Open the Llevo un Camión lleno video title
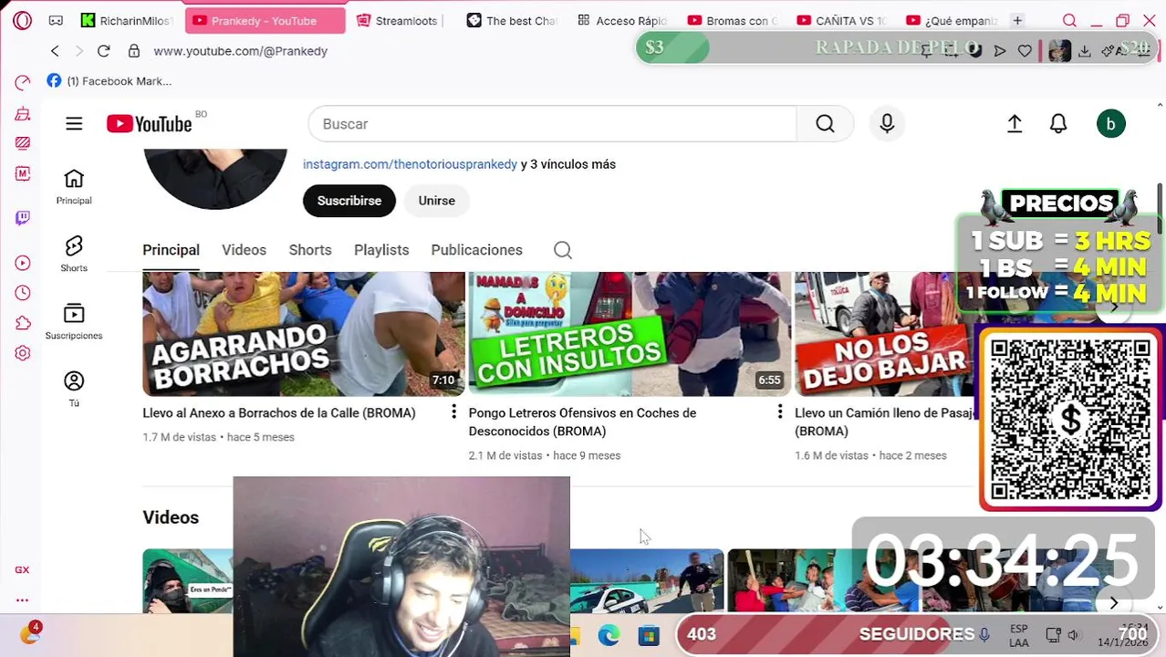The image size is (1166, 657). (x=883, y=422)
